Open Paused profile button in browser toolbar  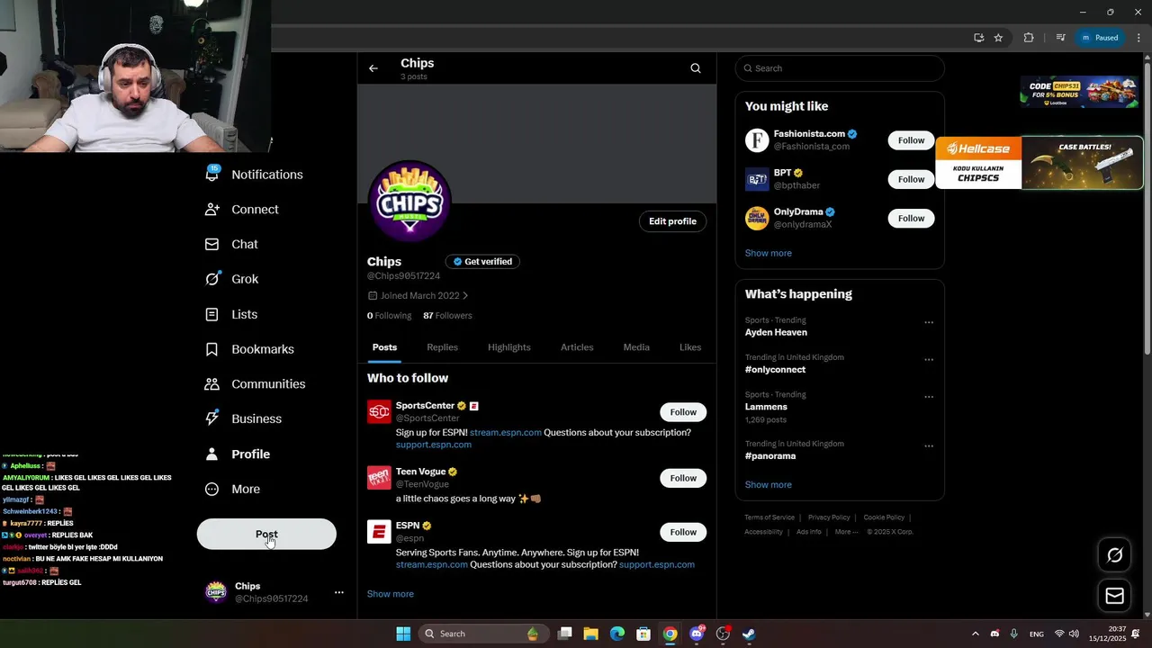1100,38
